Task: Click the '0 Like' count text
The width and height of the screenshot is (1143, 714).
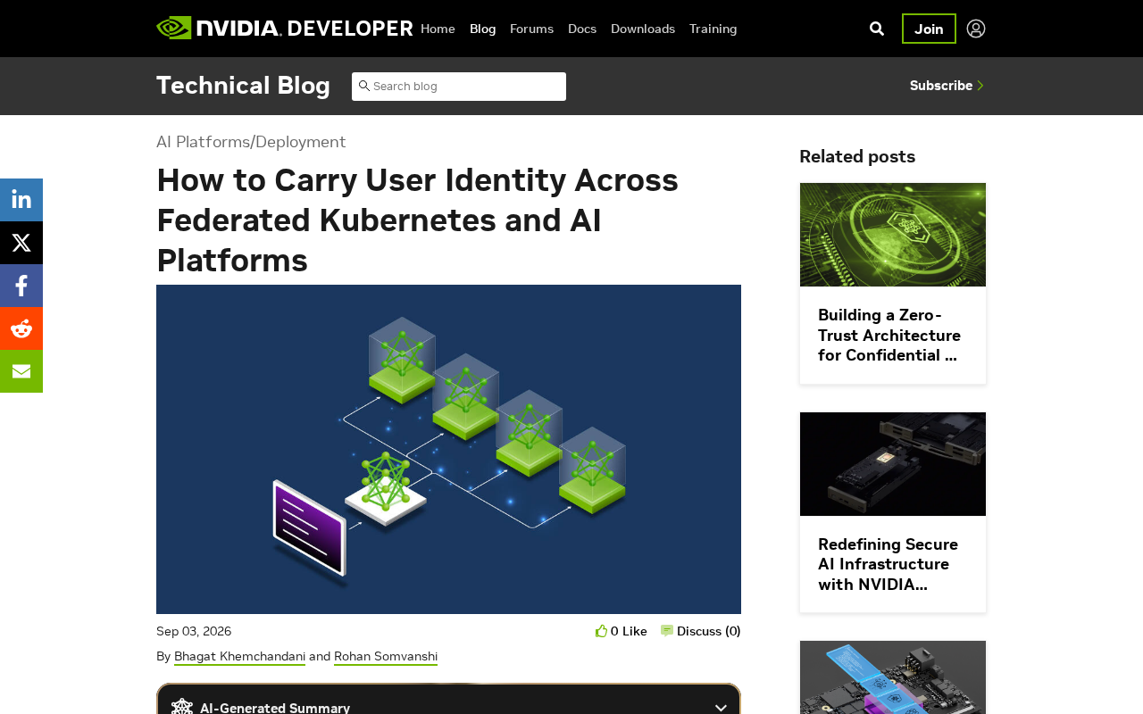Action: click(629, 631)
